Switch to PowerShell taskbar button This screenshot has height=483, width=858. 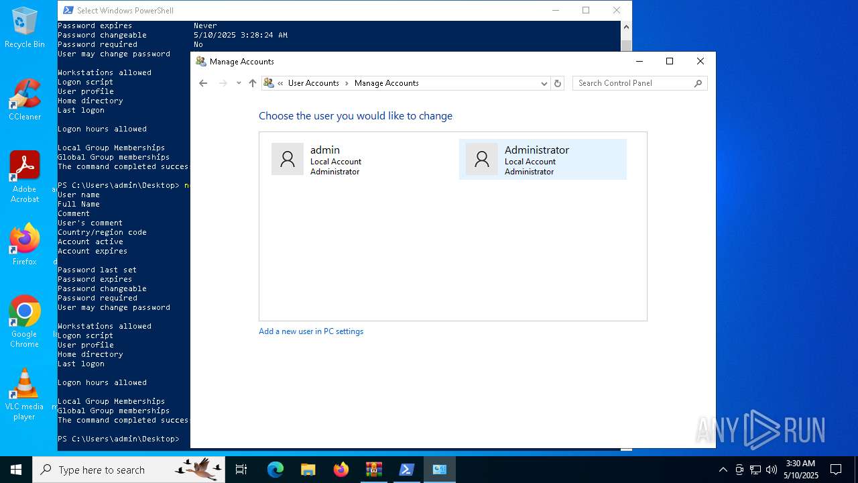pos(406,470)
